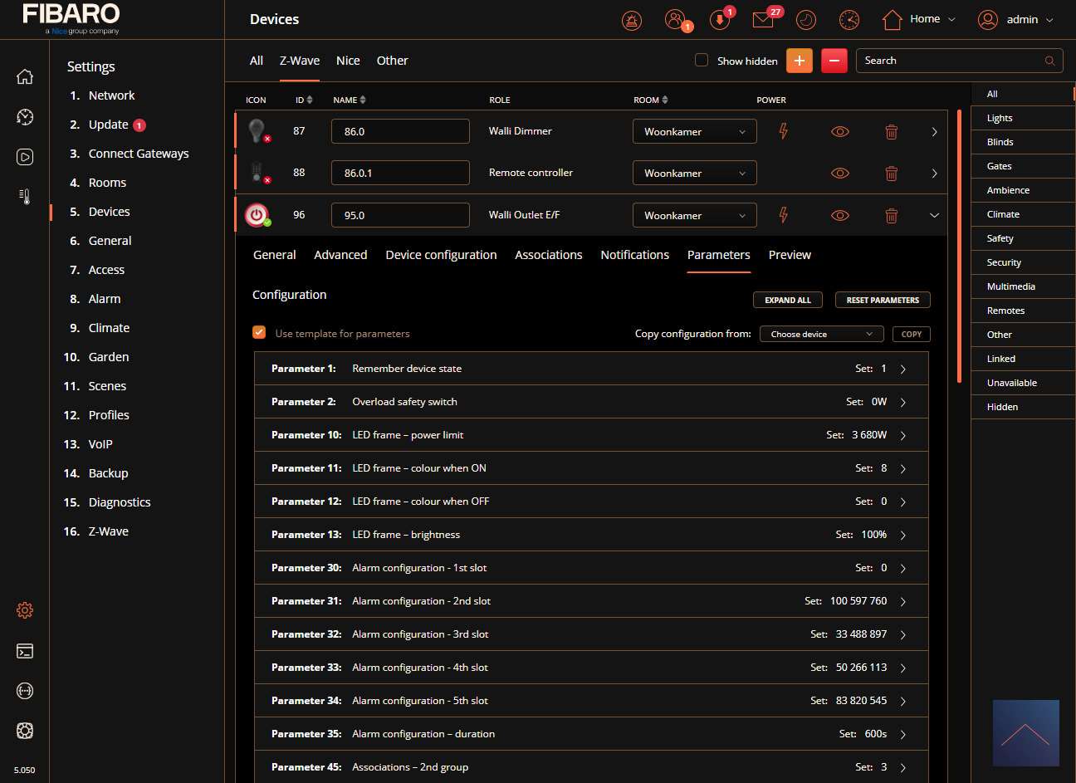This screenshot has height=783, width=1076.
Task: Open the room dropdown for Remote controller
Action: 694,174
